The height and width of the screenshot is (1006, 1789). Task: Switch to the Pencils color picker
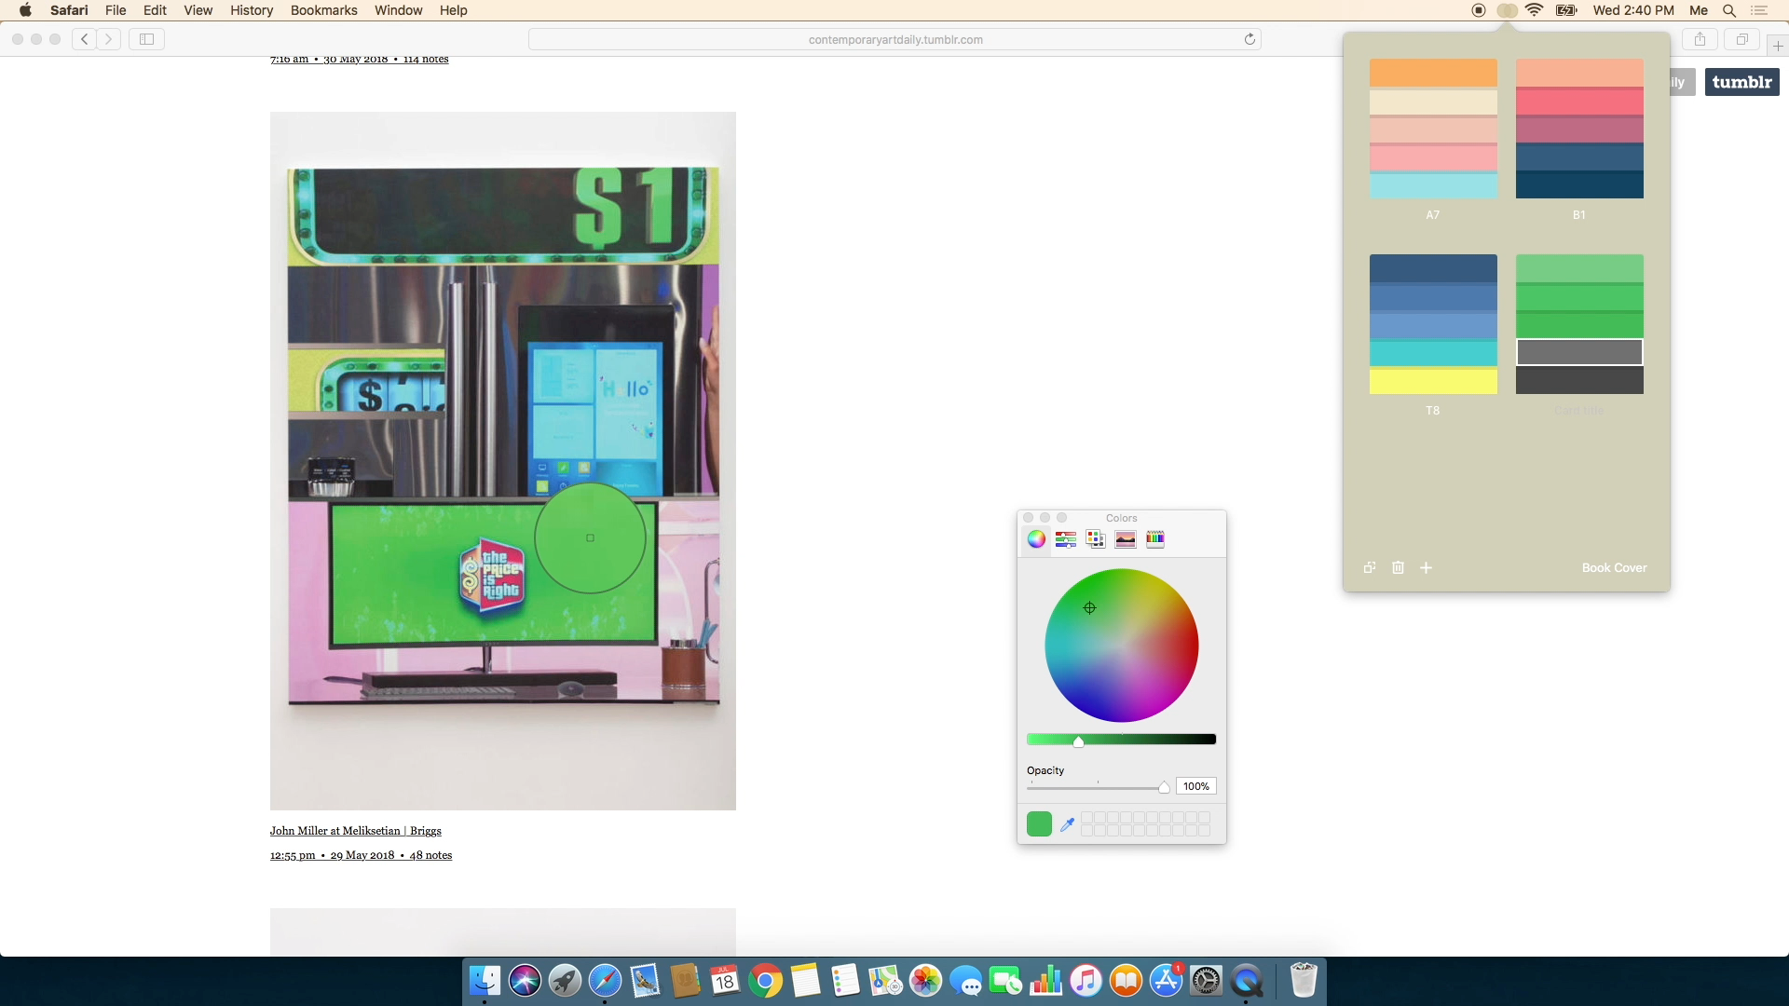(1156, 538)
